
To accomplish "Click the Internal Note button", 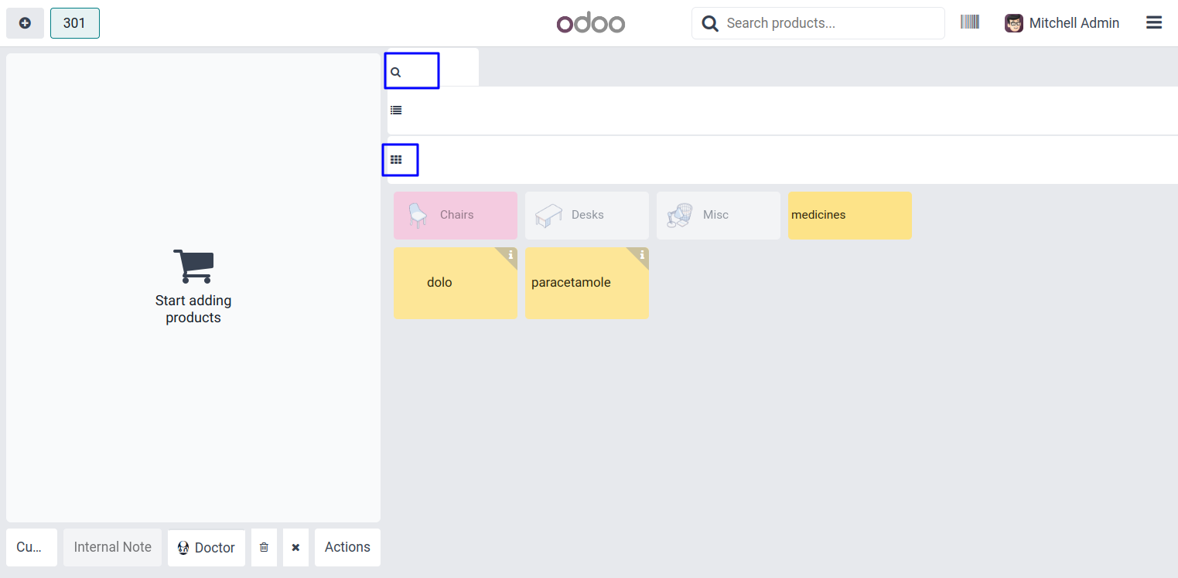I will click(x=112, y=547).
